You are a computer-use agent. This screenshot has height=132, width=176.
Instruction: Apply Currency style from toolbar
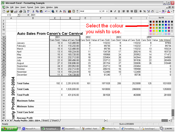click(x=141, y=11)
